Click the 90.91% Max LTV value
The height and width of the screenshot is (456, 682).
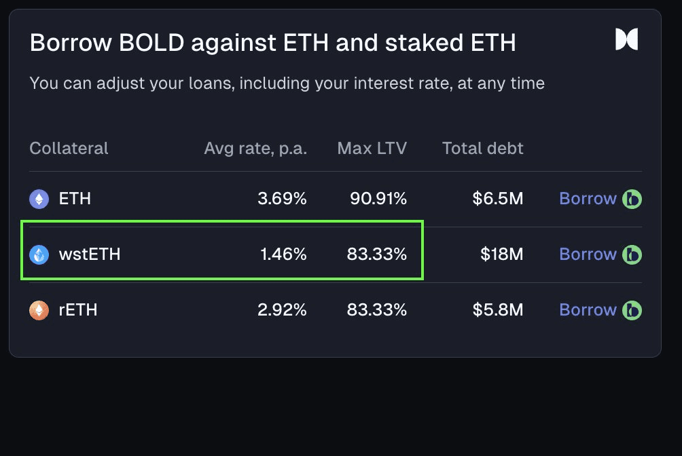point(378,199)
